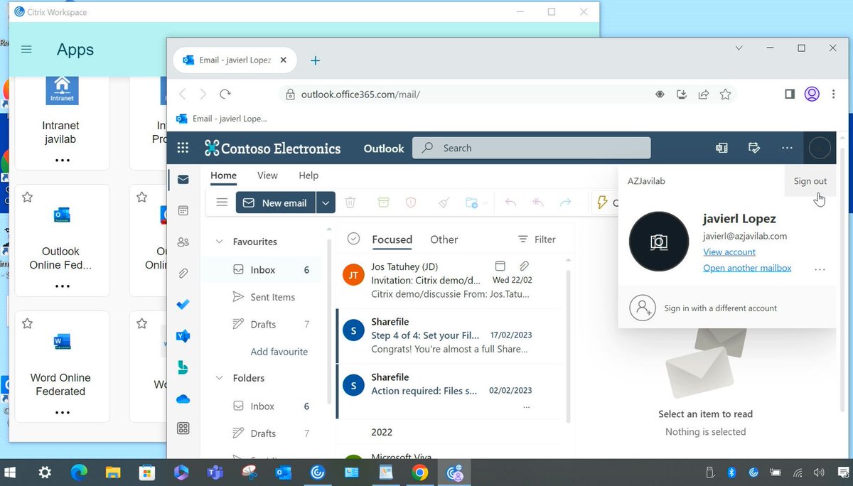Open the Help menu in Outlook
Screen dimensions: 853x486
308,175
